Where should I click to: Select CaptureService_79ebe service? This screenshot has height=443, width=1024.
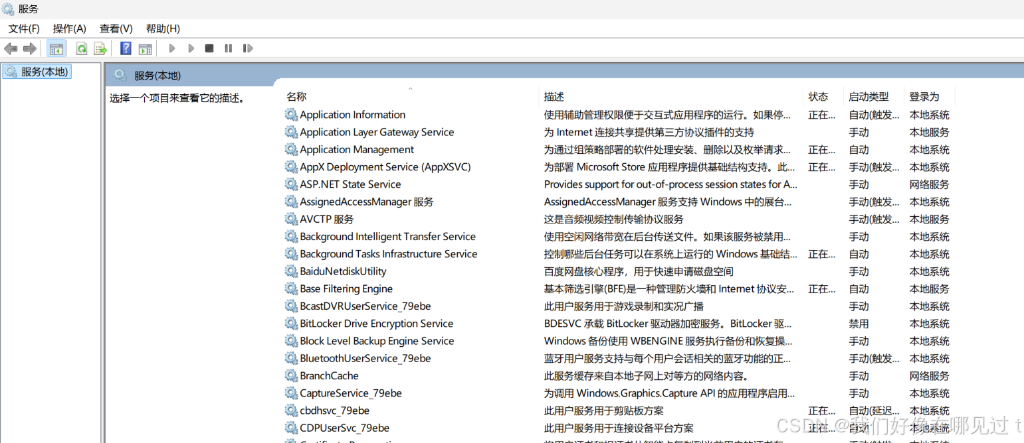coord(351,393)
